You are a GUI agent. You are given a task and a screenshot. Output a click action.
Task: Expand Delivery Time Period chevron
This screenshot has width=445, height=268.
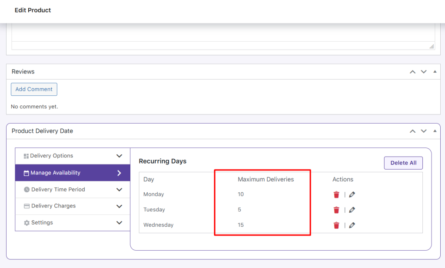(120, 190)
